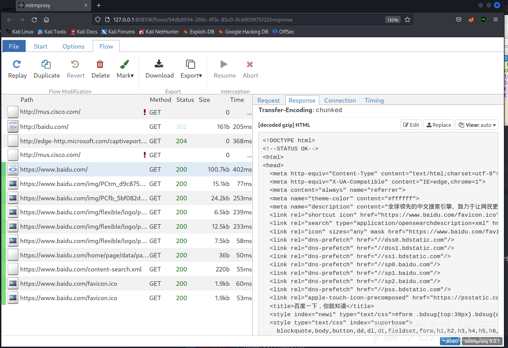This screenshot has height=348, width=508.
Task: Open the Kali Tools bookmark
Action: coord(52,32)
